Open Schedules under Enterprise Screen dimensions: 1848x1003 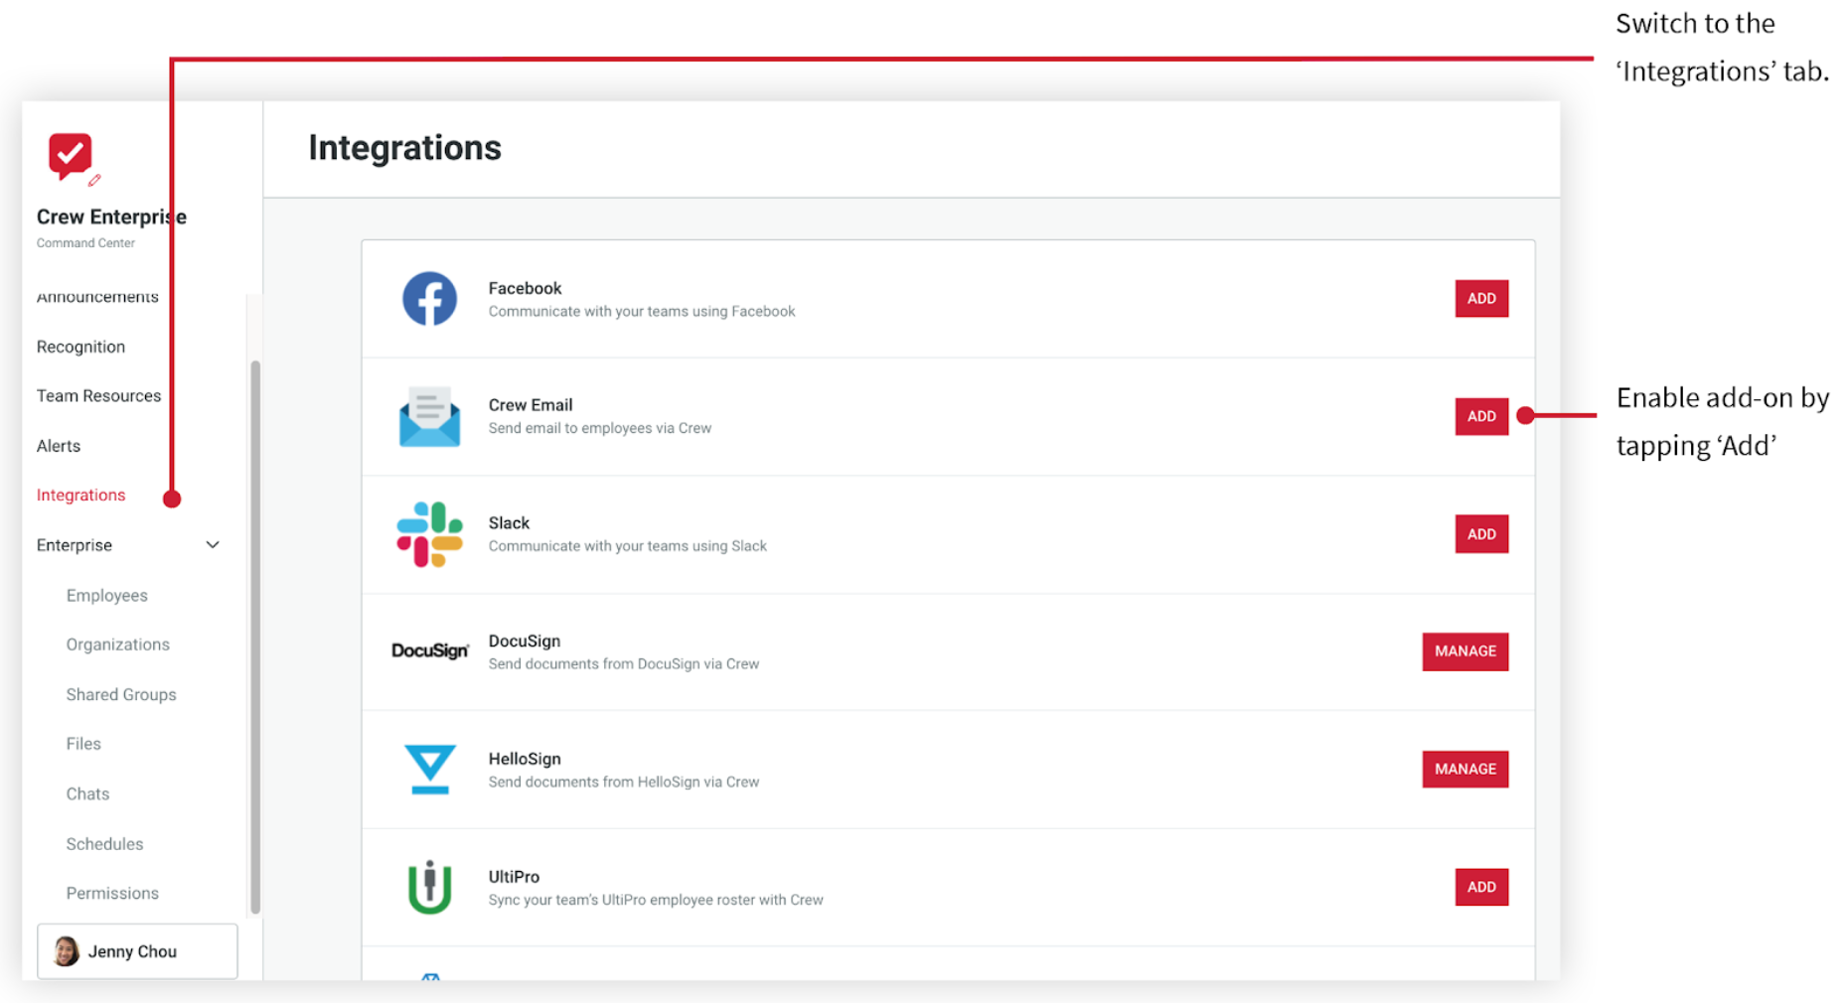(104, 843)
